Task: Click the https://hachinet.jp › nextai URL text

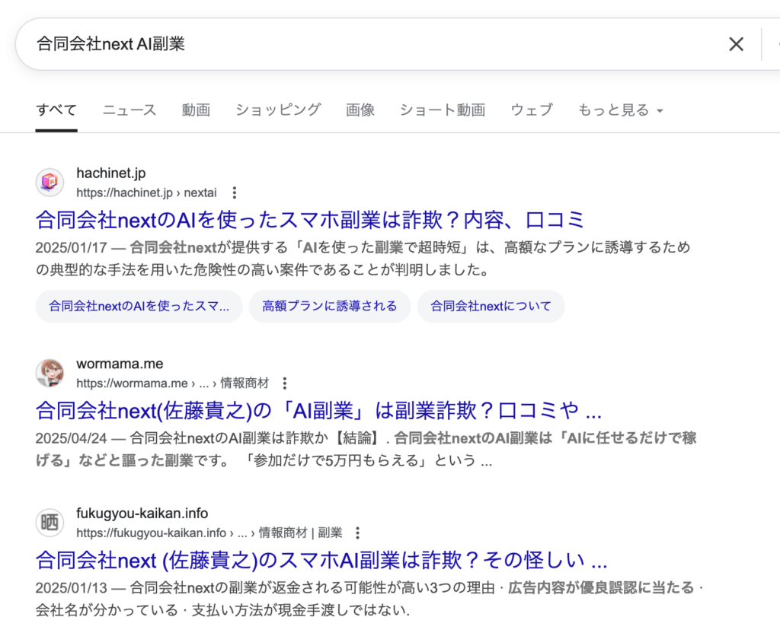Action: pyautogui.click(x=146, y=192)
